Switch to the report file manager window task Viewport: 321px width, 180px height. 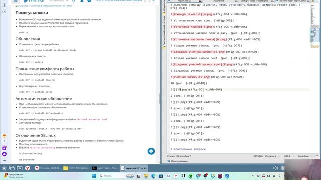tap(76, 168)
